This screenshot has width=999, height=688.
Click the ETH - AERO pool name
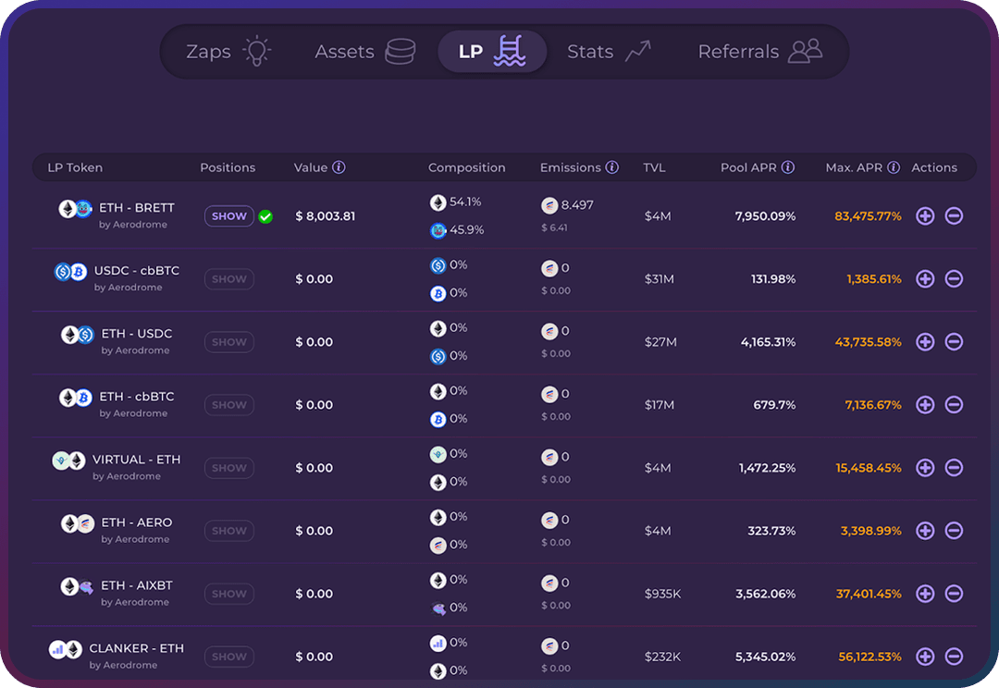coord(136,522)
